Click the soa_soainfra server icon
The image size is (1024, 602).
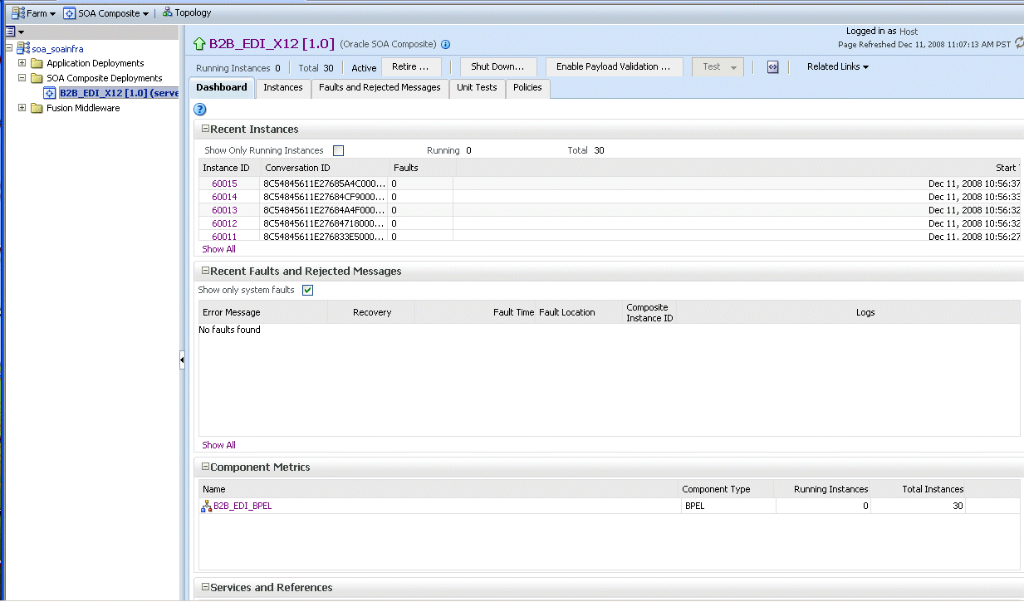point(23,49)
